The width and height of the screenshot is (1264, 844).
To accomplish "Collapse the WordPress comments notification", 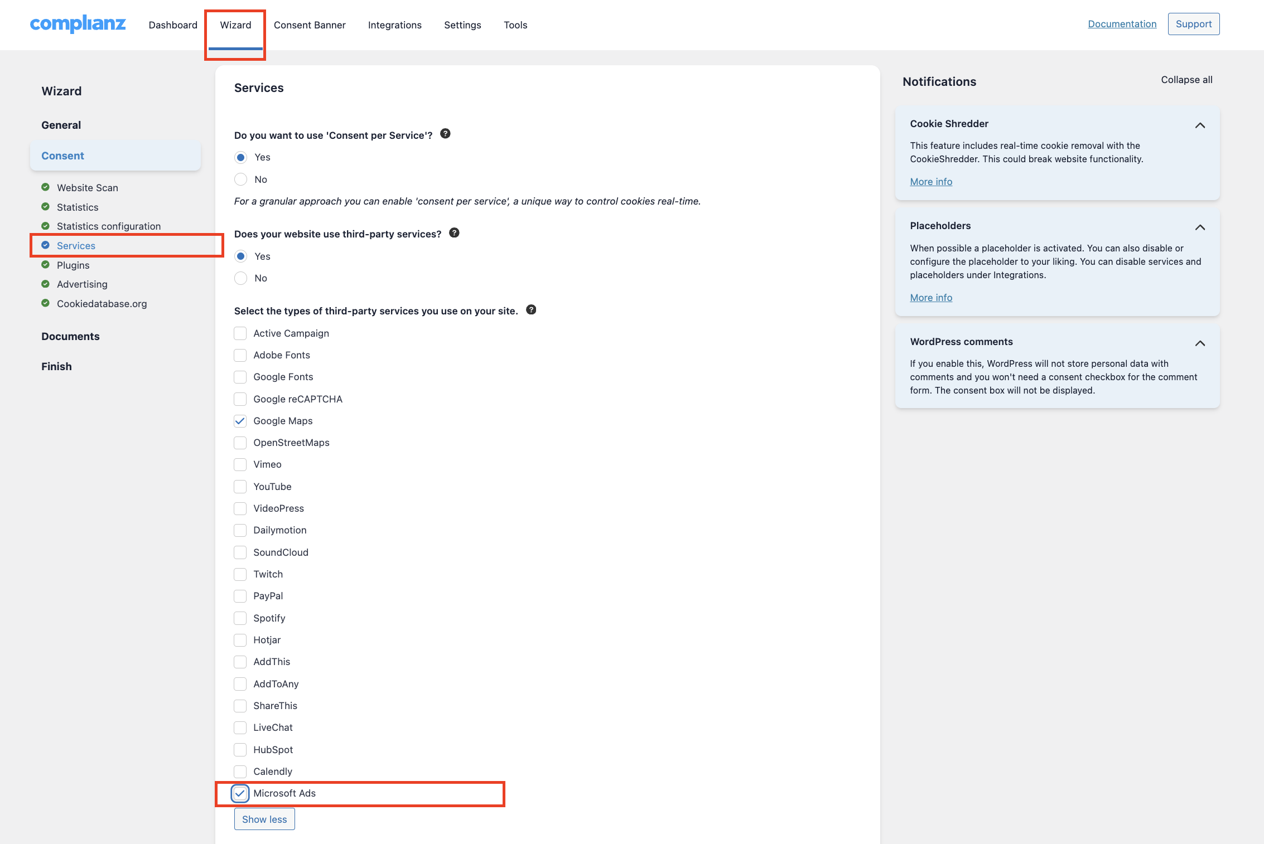I will [1200, 343].
